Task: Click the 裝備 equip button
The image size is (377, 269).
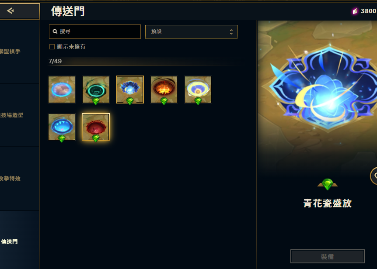Action: pyautogui.click(x=328, y=256)
